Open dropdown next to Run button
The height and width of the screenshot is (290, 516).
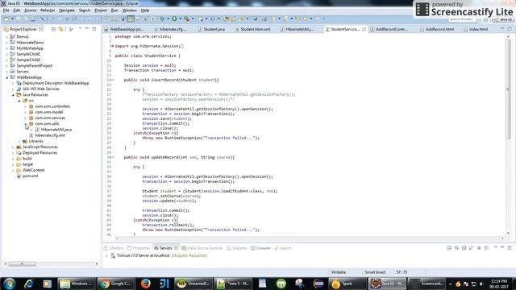(180, 19)
